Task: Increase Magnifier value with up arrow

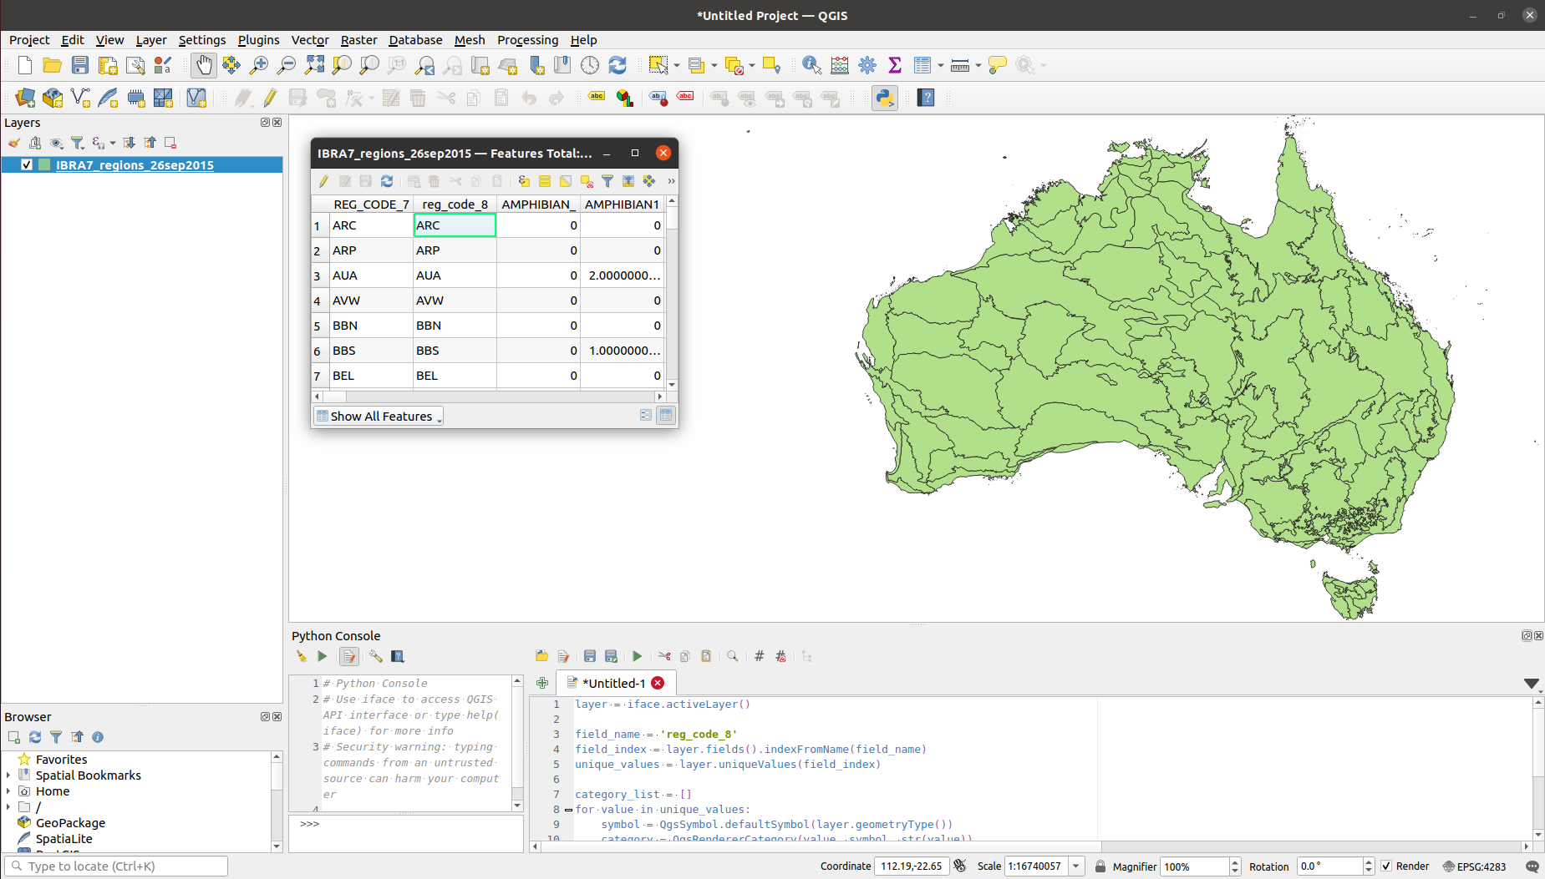Action: 1235,862
